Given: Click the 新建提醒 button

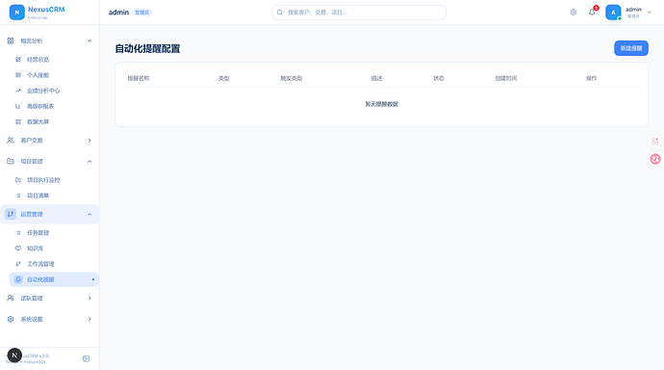Looking at the screenshot, I should [631, 48].
